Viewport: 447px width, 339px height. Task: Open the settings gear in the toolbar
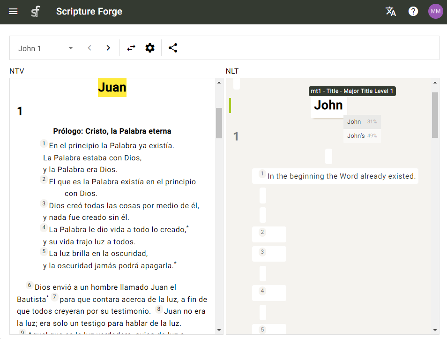coord(149,47)
